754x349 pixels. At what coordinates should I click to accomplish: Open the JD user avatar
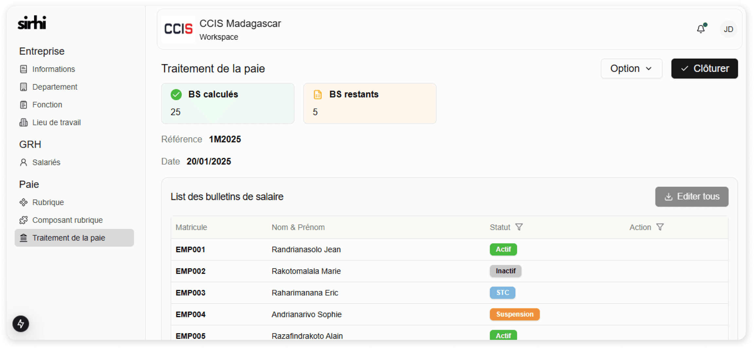click(728, 29)
